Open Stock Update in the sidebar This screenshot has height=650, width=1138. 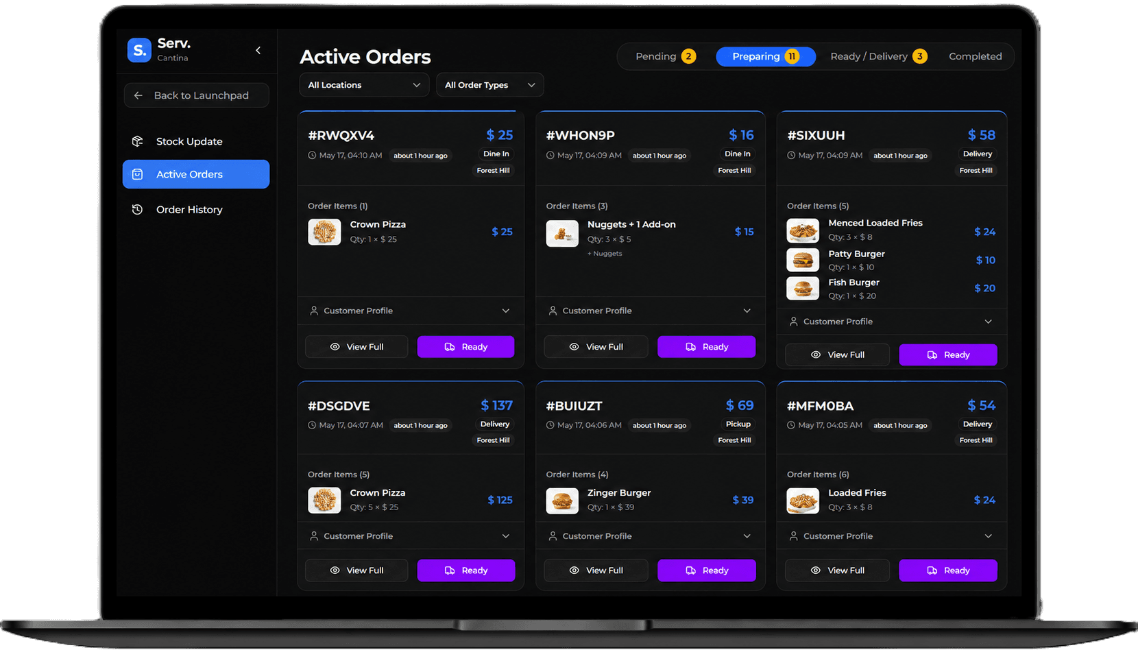(196, 141)
